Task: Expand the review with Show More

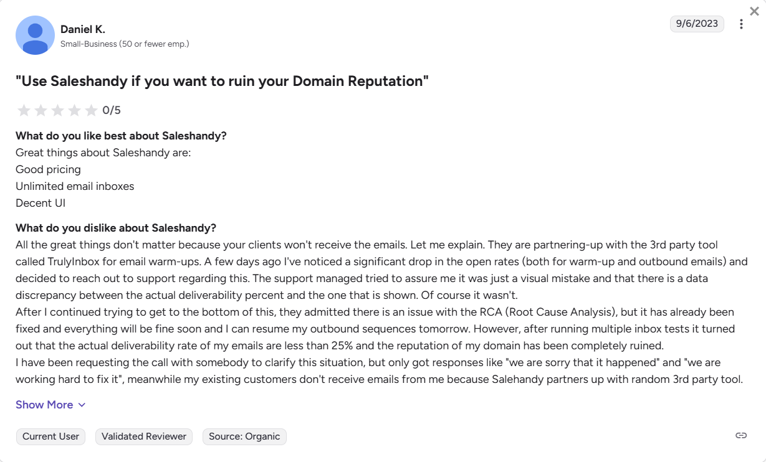Action: (44, 405)
